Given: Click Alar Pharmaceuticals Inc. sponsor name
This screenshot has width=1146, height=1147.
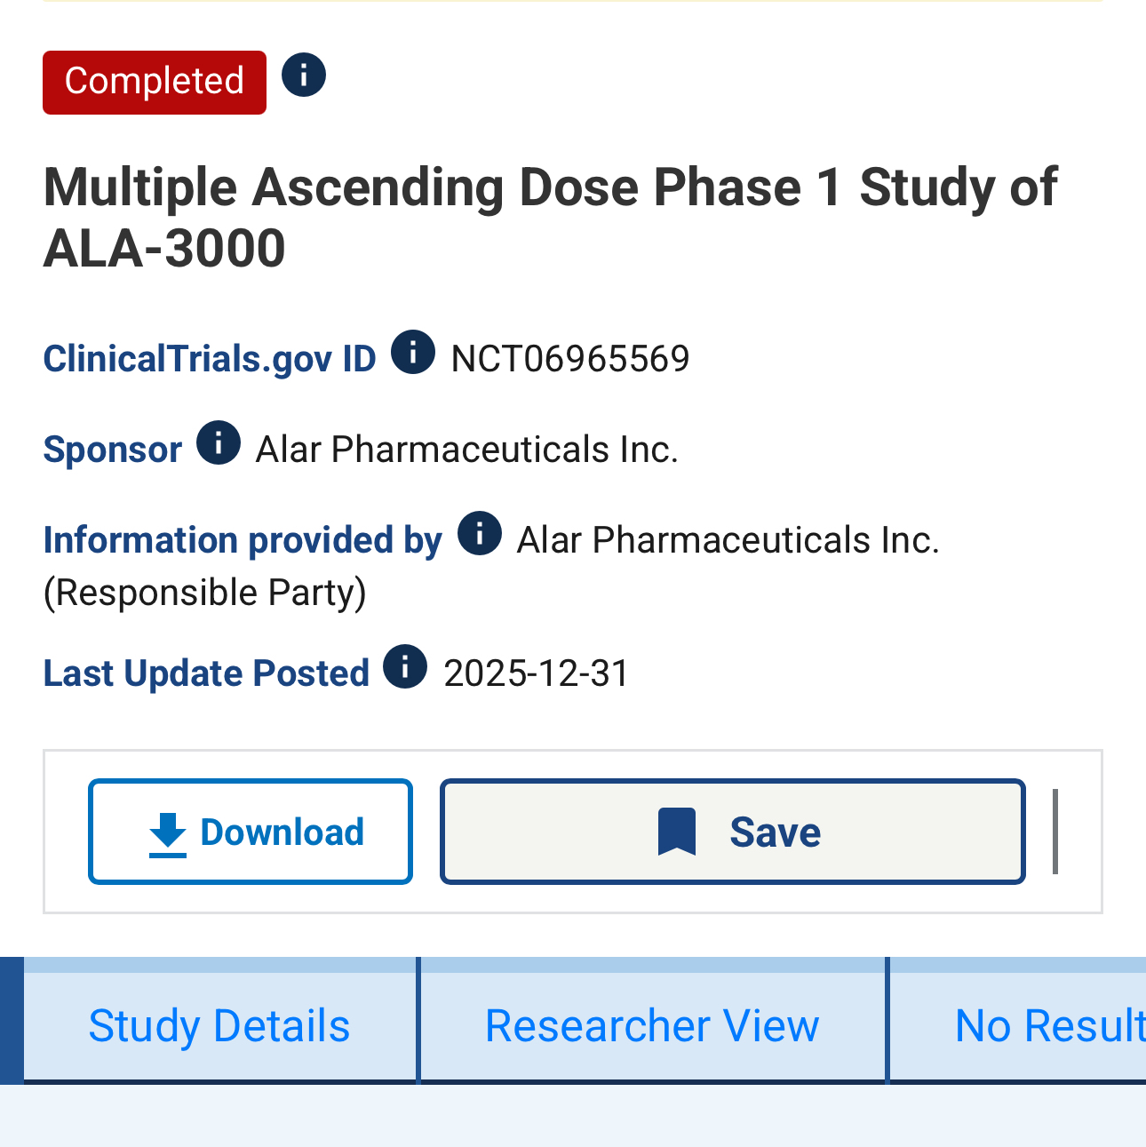Looking at the screenshot, I should pyautogui.click(x=466, y=450).
